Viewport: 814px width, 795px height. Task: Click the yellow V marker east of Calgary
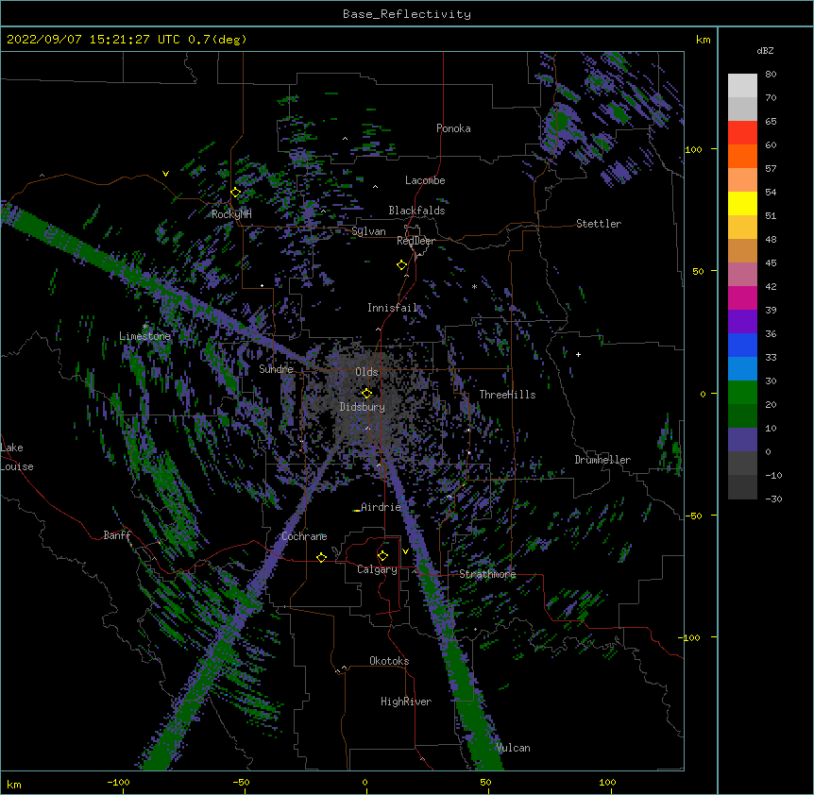coord(405,551)
